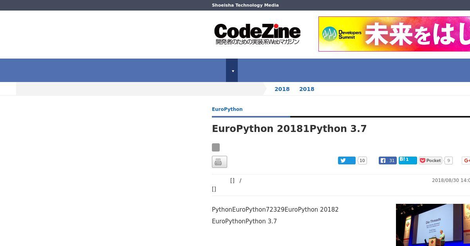
Task: Expand the dark blue navigation dropdown arrow
Action: [232, 70]
